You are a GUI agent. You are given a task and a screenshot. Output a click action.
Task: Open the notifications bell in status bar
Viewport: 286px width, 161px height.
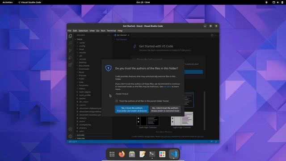coord(216,142)
